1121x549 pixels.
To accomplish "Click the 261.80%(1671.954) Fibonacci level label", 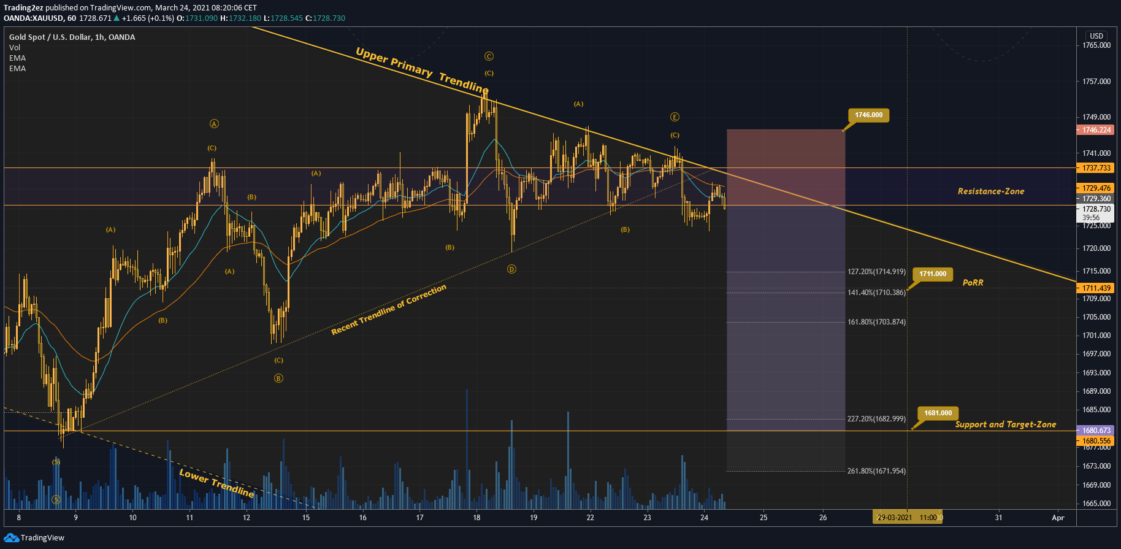I will tap(876, 471).
